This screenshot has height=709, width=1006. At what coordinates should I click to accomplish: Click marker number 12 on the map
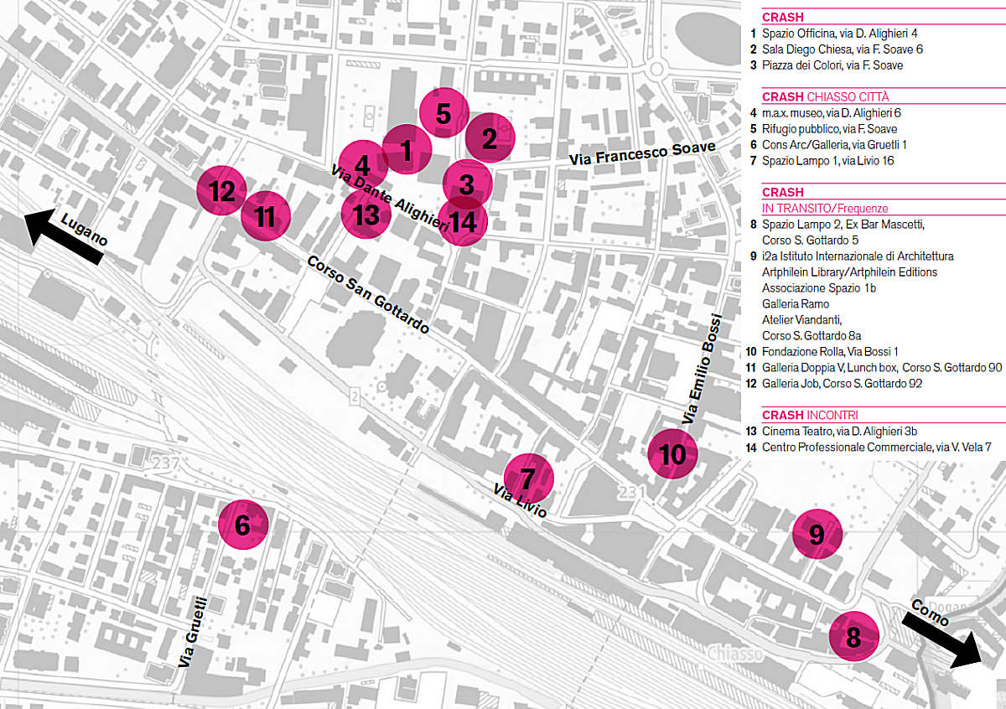221,191
